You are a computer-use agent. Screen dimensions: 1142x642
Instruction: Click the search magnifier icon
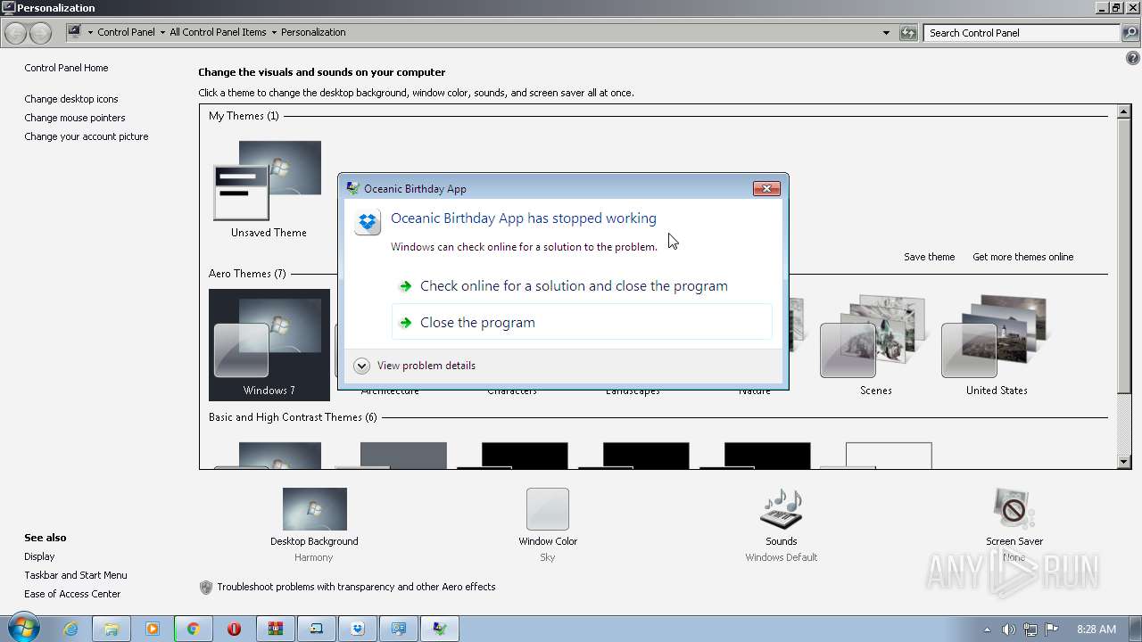(1130, 33)
